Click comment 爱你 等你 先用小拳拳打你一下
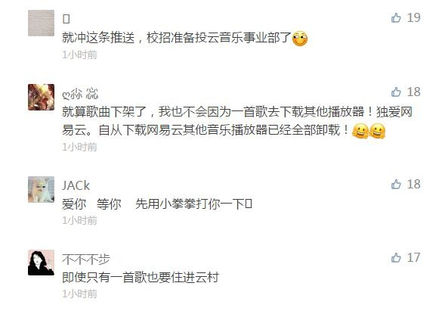 [157, 204]
